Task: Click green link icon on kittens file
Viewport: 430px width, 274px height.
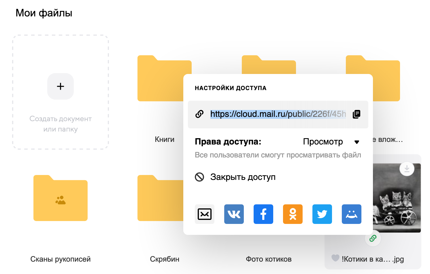Action: (373, 238)
